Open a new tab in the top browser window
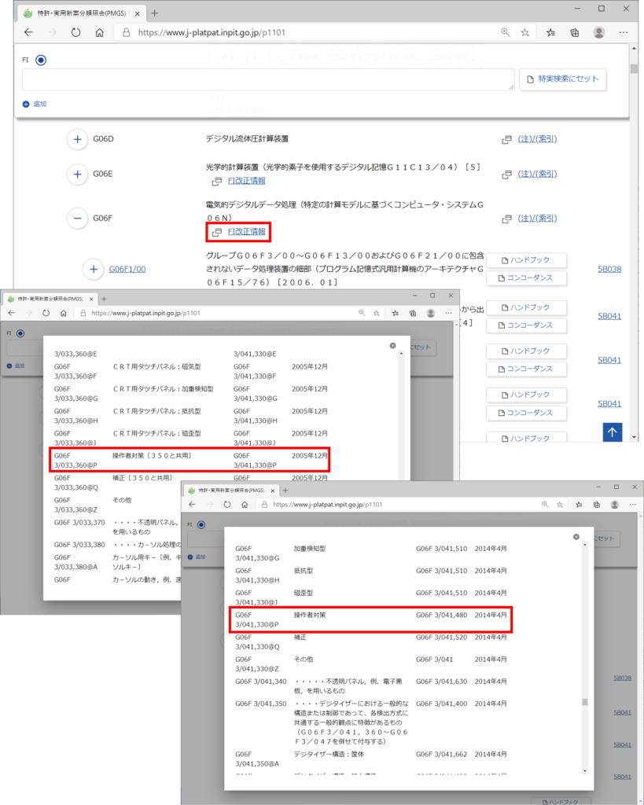 (154, 13)
